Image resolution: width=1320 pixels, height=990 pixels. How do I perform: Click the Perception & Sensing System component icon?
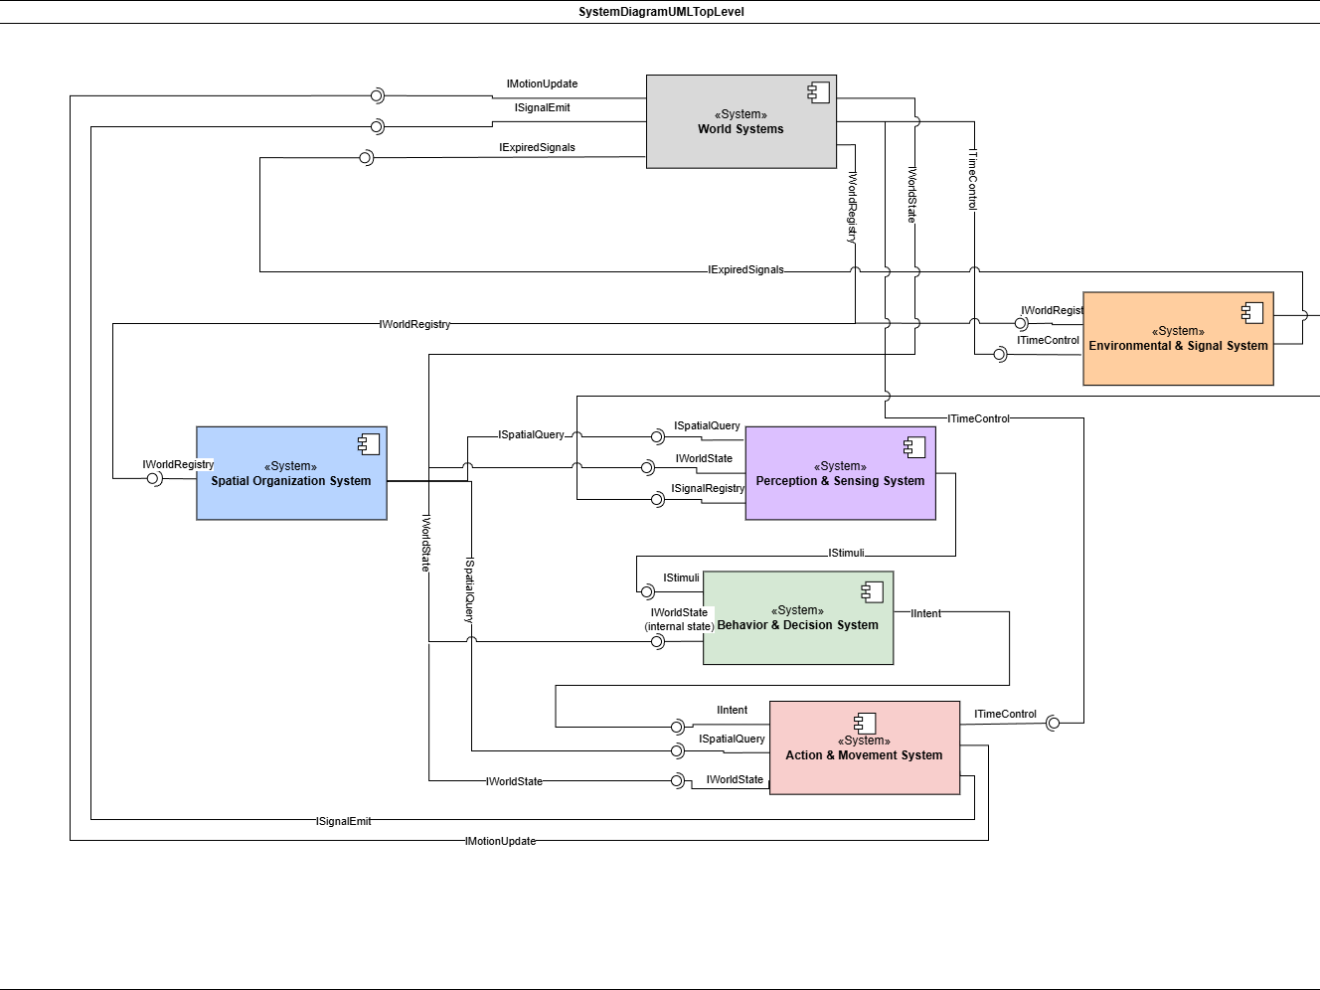coord(914,447)
